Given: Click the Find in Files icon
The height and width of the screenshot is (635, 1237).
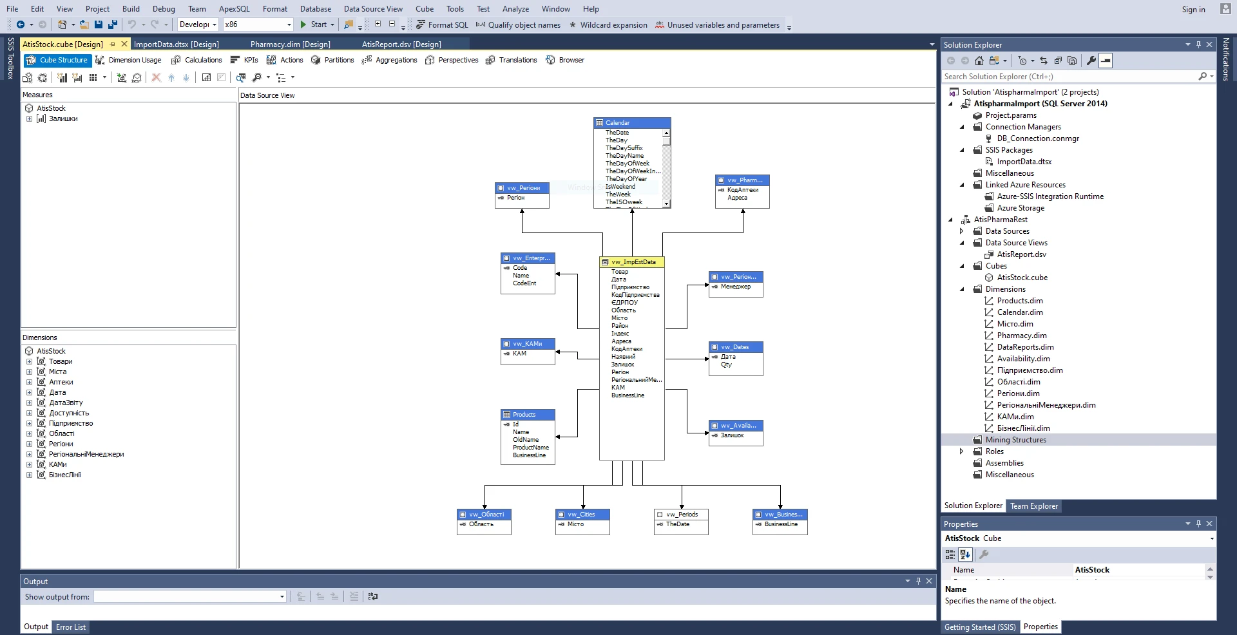Looking at the screenshot, I should click(349, 24).
